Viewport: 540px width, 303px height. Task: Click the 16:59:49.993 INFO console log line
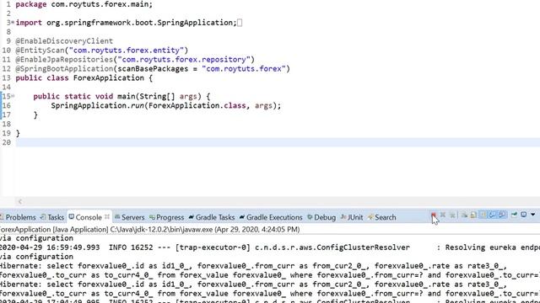(x=270, y=247)
